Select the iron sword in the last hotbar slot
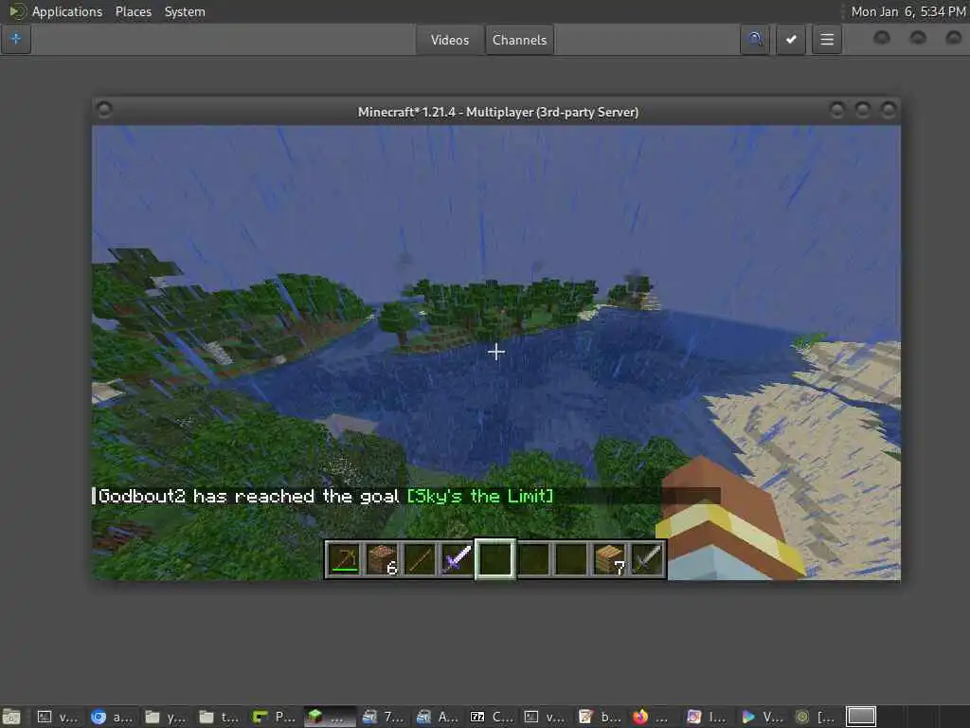The image size is (970, 728). coord(647,559)
